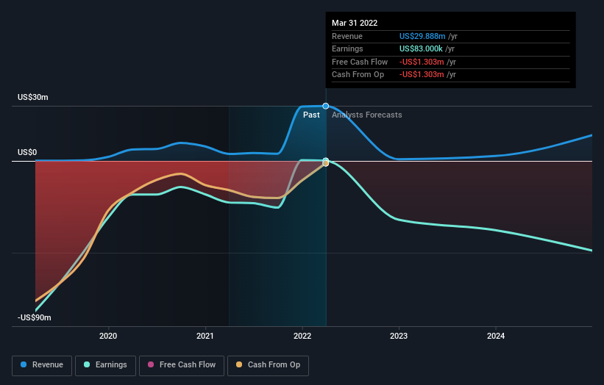
Task: Toggle the Earnings legend button
Action: pyautogui.click(x=105, y=365)
